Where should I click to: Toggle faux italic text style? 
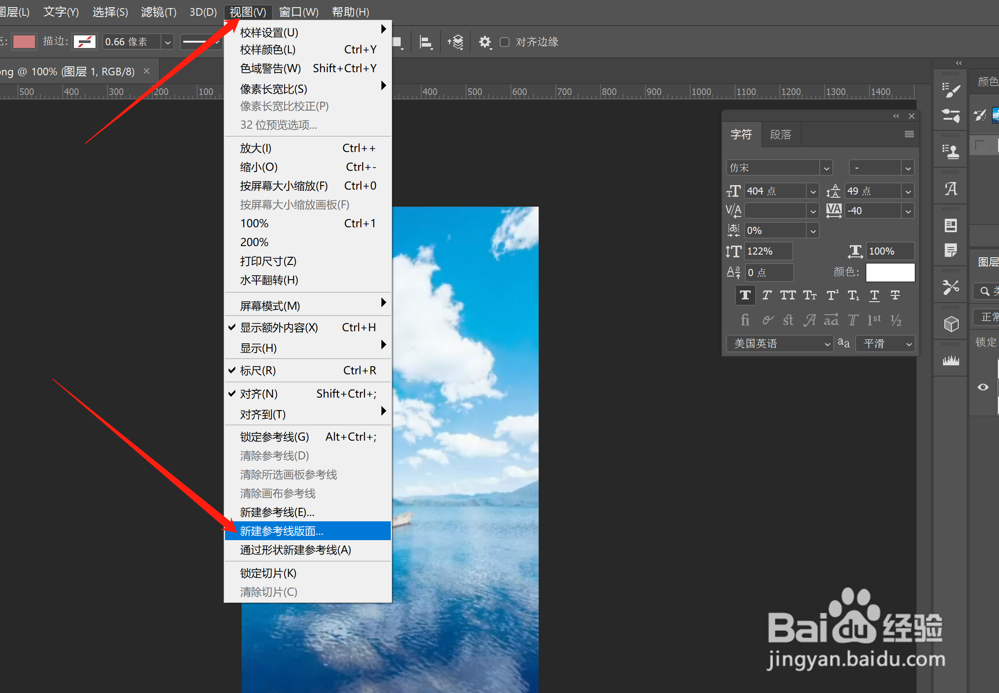click(x=767, y=295)
